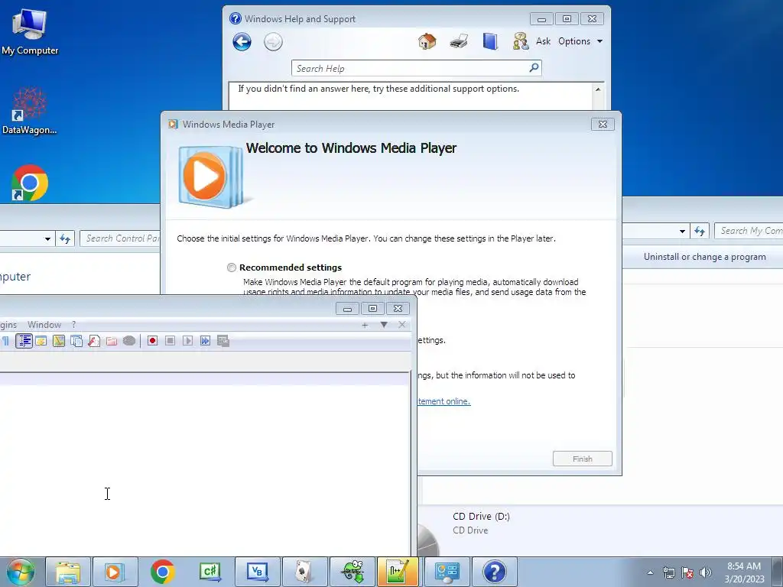Image resolution: width=783 pixels, height=587 pixels.
Task: Click the Search My Computer field
Action: [749, 231]
